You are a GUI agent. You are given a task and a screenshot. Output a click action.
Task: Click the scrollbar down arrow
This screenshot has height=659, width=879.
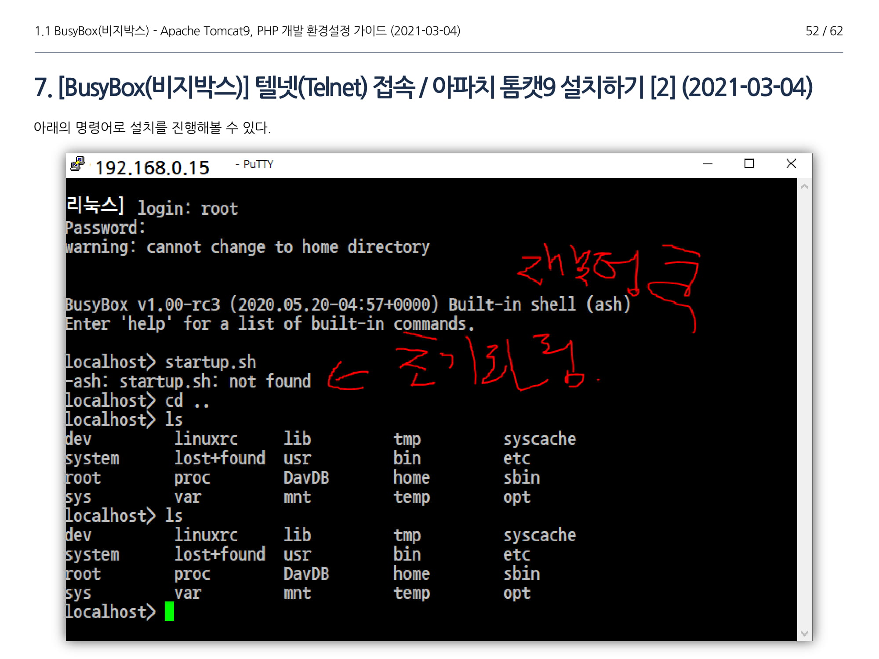[804, 633]
